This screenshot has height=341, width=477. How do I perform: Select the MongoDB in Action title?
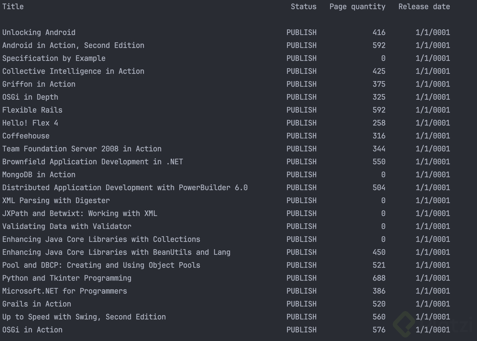39,175
